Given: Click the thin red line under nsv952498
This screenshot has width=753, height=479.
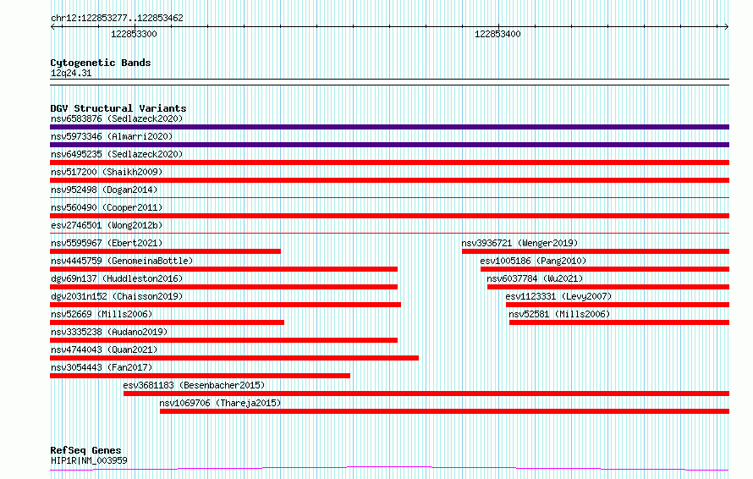Looking at the screenshot, I should [x=389, y=197].
